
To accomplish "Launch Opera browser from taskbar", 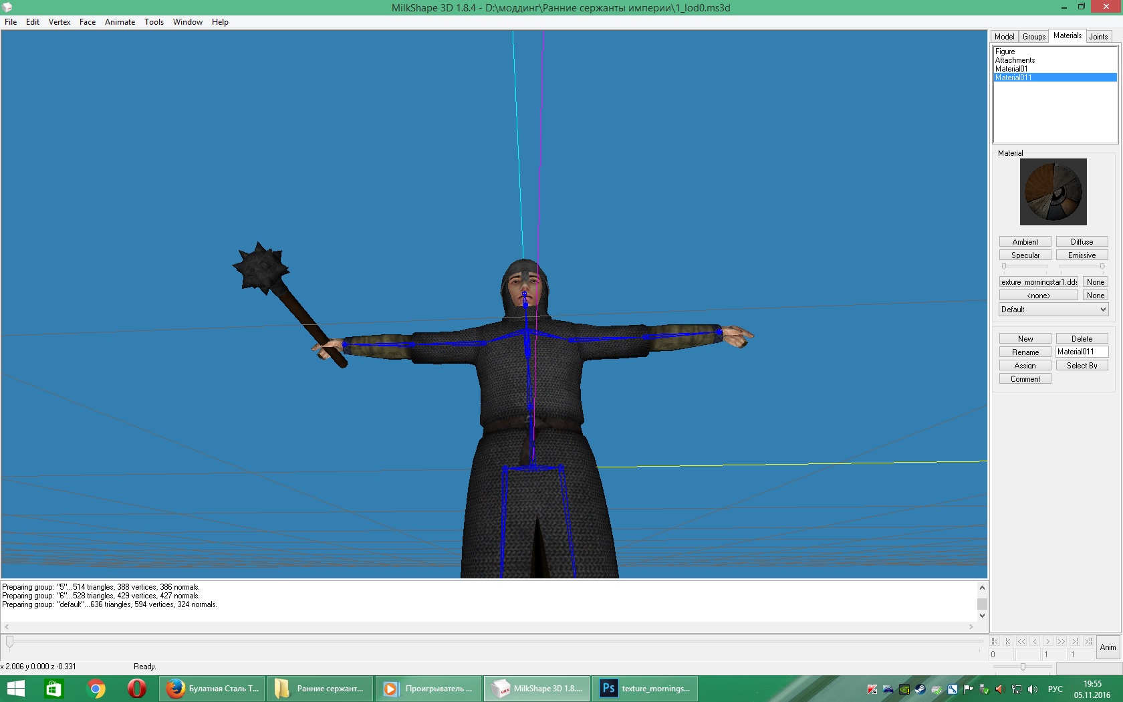I will (137, 689).
